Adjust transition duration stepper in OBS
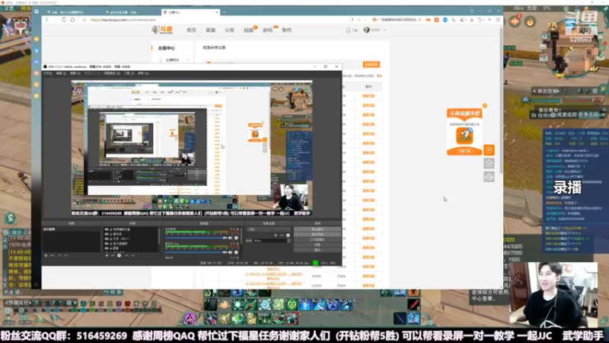This screenshot has width=609, height=343. 289,240
